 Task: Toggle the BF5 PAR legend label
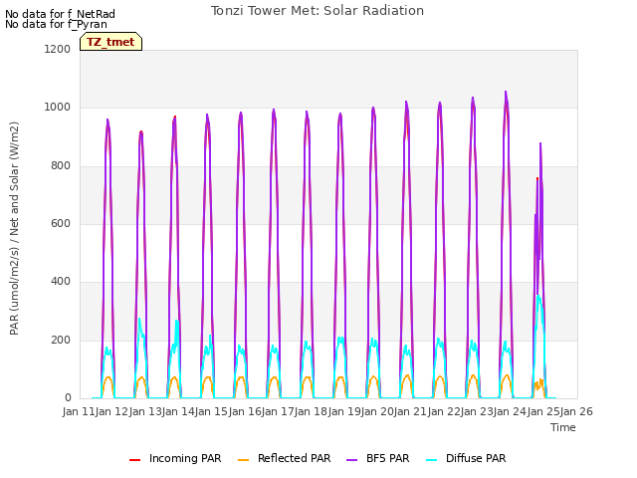(388, 458)
